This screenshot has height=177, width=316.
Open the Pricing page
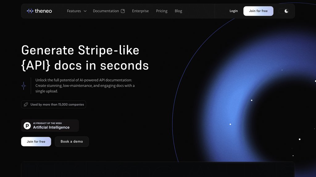tap(162, 11)
